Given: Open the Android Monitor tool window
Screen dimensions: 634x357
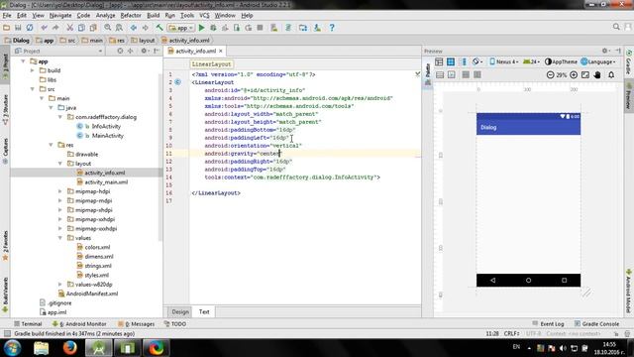Looking at the screenshot, I should (x=79, y=324).
